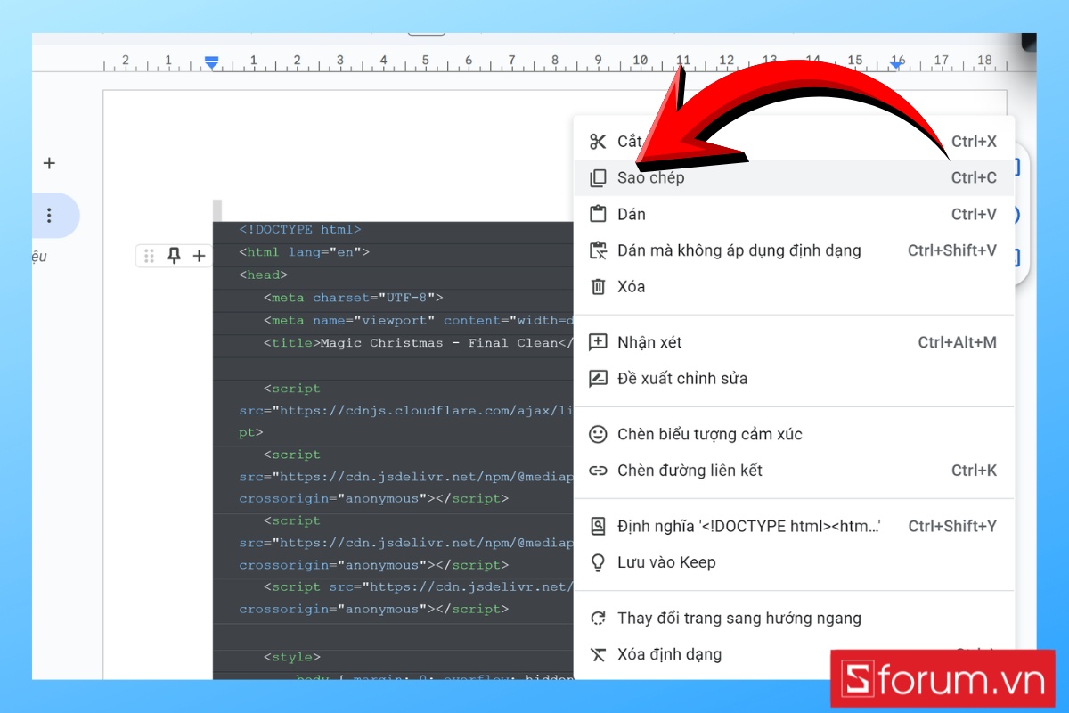This screenshot has width=1069, height=713.
Task: Click the six-dot drag handle near the code
Action: 149,256
